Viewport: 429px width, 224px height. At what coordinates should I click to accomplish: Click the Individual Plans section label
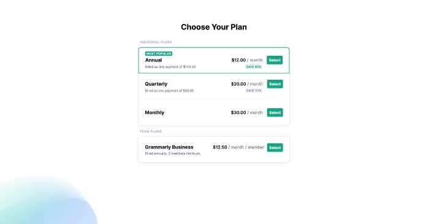[x=156, y=42]
